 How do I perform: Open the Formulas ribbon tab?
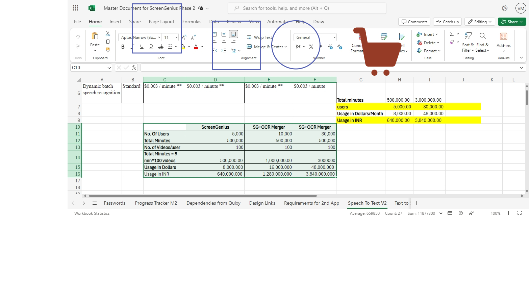pyautogui.click(x=192, y=22)
